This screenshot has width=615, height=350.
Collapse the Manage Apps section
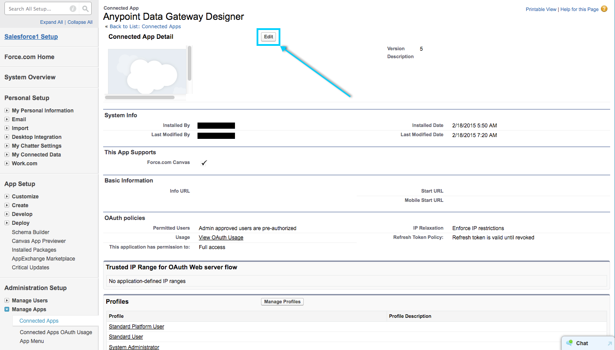point(7,309)
